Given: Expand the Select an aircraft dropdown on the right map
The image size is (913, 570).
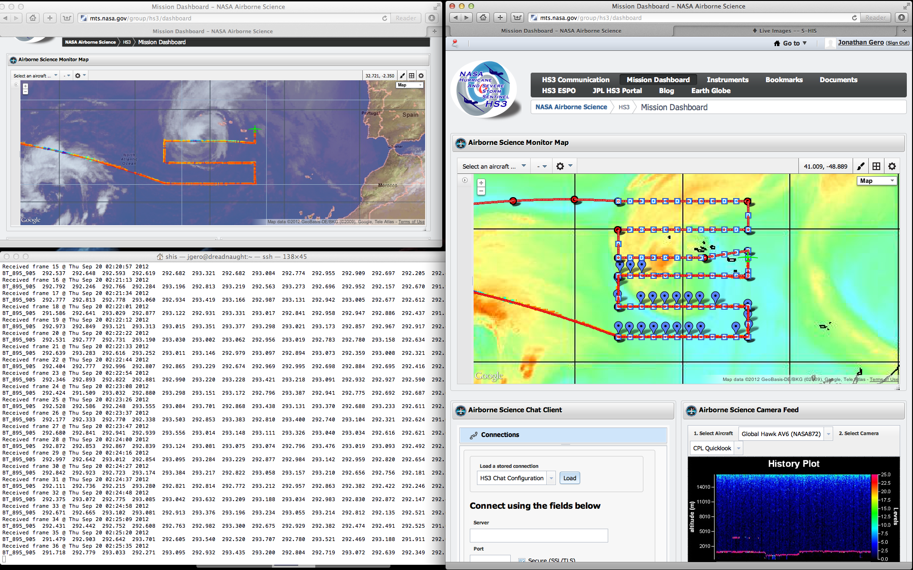Looking at the screenshot, I should coord(494,166).
